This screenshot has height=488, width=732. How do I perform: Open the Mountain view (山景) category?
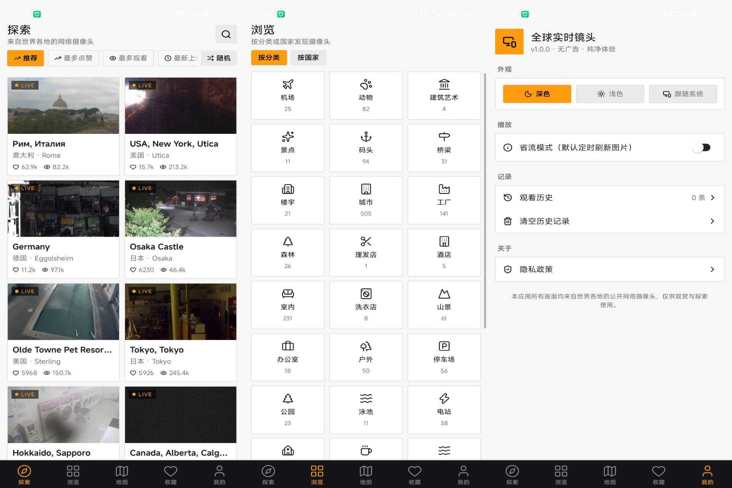pos(444,305)
